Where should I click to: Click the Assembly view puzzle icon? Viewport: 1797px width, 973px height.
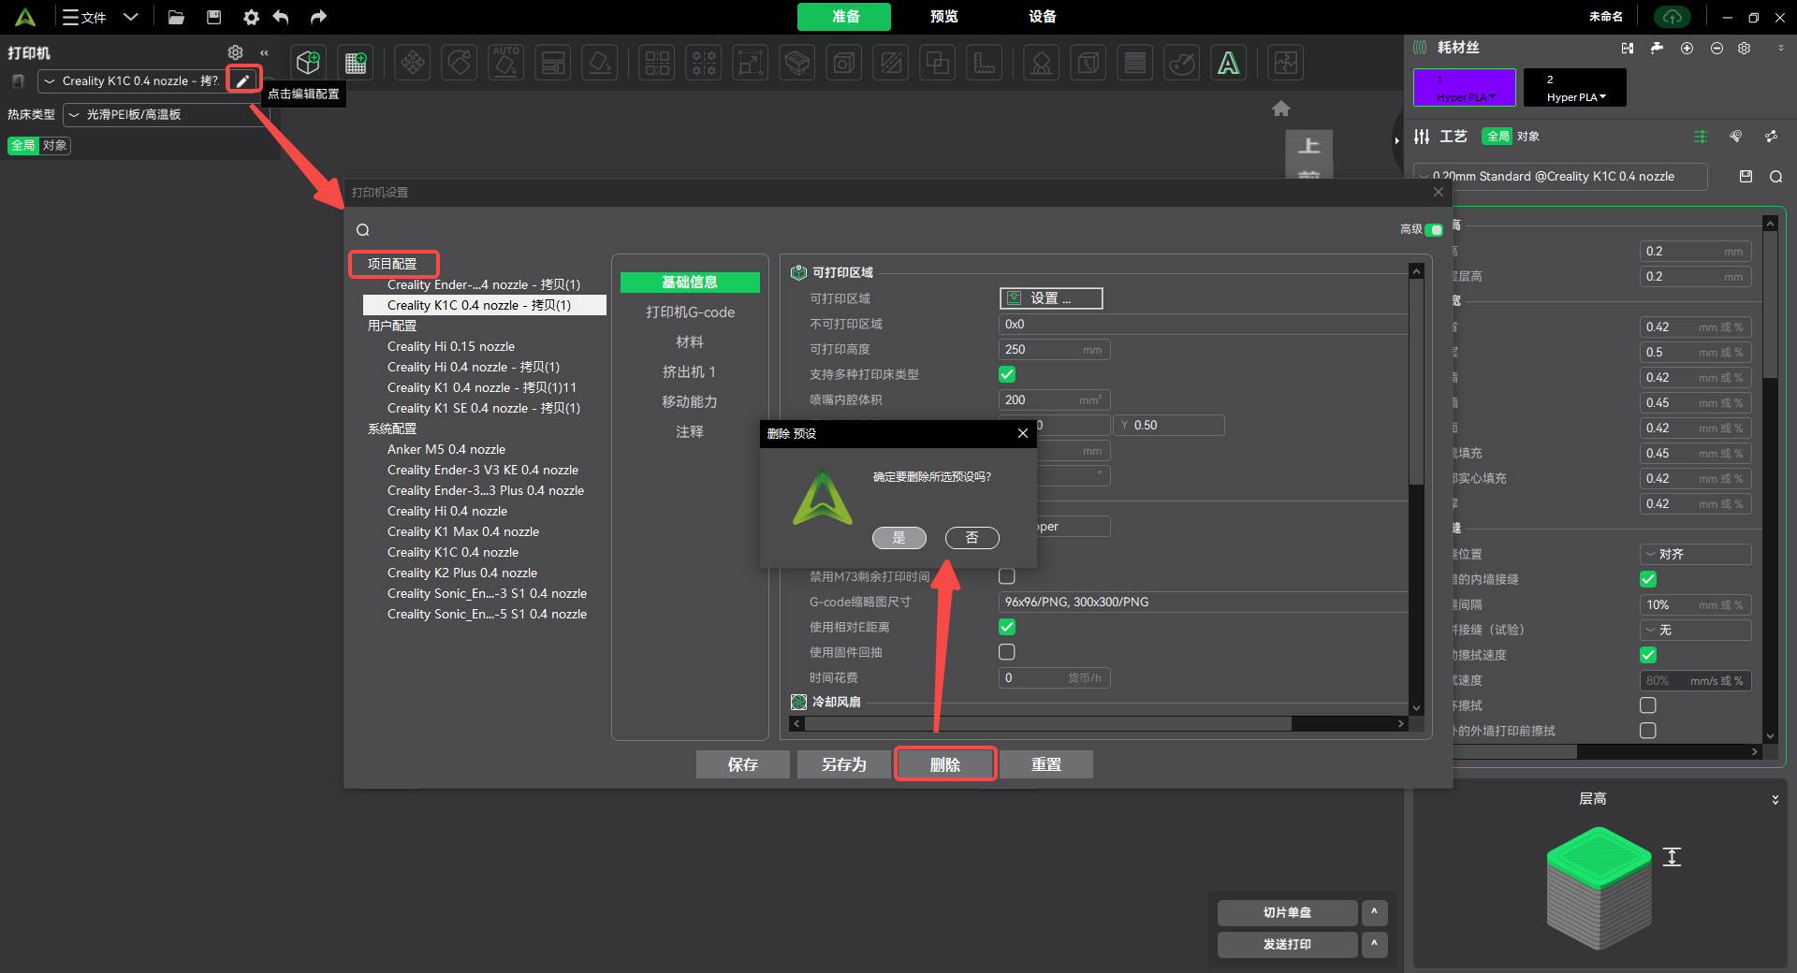coord(1286,63)
